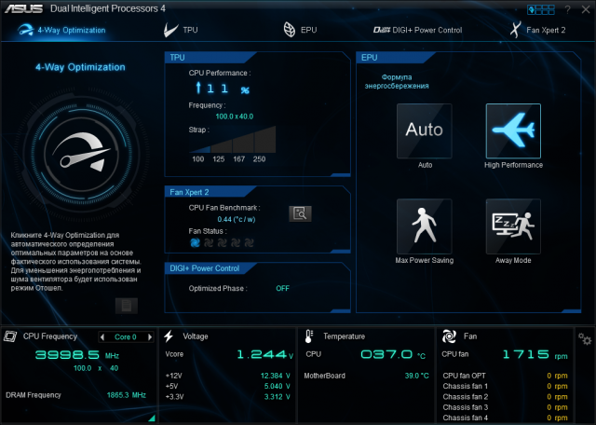Click the TPU panel header

click(x=210, y=58)
